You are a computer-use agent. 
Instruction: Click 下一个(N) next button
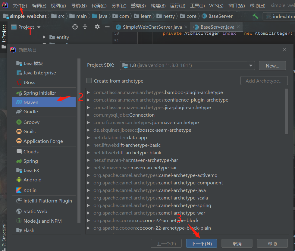[202, 243]
